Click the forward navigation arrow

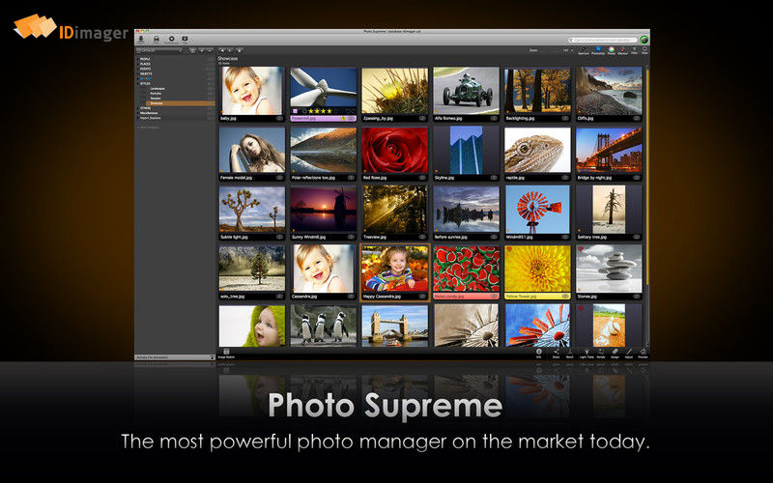tap(230, 51)
